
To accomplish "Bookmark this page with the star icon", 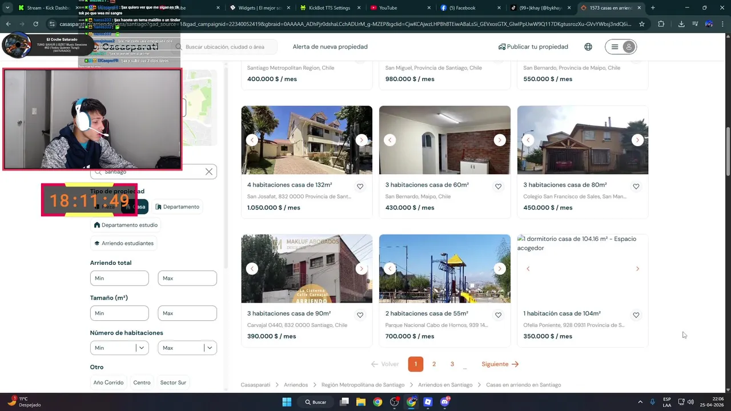I will pos(642,24).
